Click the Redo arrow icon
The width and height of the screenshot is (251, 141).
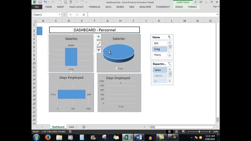point(53,2)
